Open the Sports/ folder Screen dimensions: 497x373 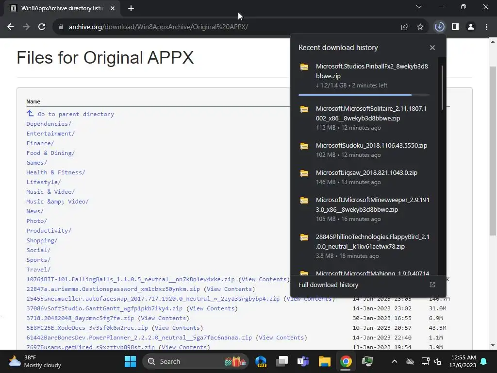pyautogui.click(x=38, y=260)
